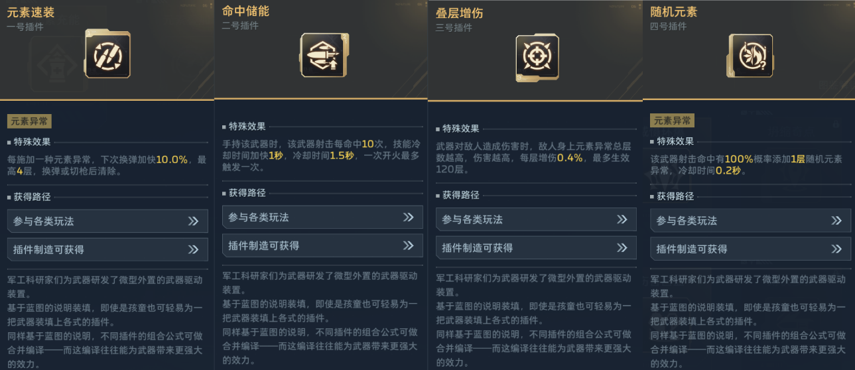This screenshot has width=855, height=370.
Task: Click double-chevron arrow on 叠层增伤 参与各类玩法
Action: (x=622, y=219)
